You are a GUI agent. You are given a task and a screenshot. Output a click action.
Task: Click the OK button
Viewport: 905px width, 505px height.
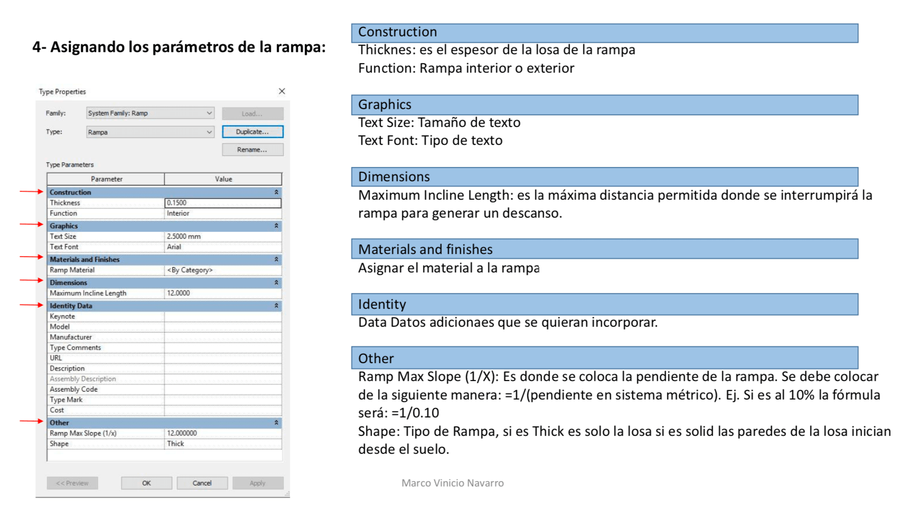click(x=146, y=483)
